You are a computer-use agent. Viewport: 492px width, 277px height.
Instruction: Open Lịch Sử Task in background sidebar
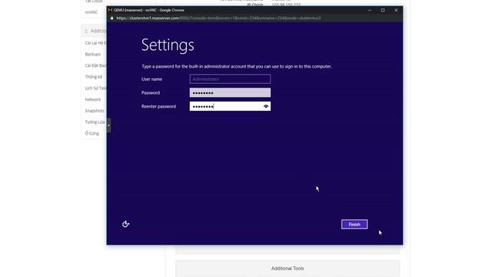pos(95,88)
